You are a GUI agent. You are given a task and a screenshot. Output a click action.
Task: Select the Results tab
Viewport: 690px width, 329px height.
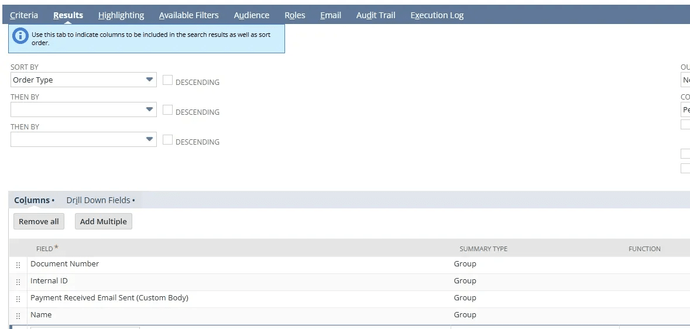(68, 15)
